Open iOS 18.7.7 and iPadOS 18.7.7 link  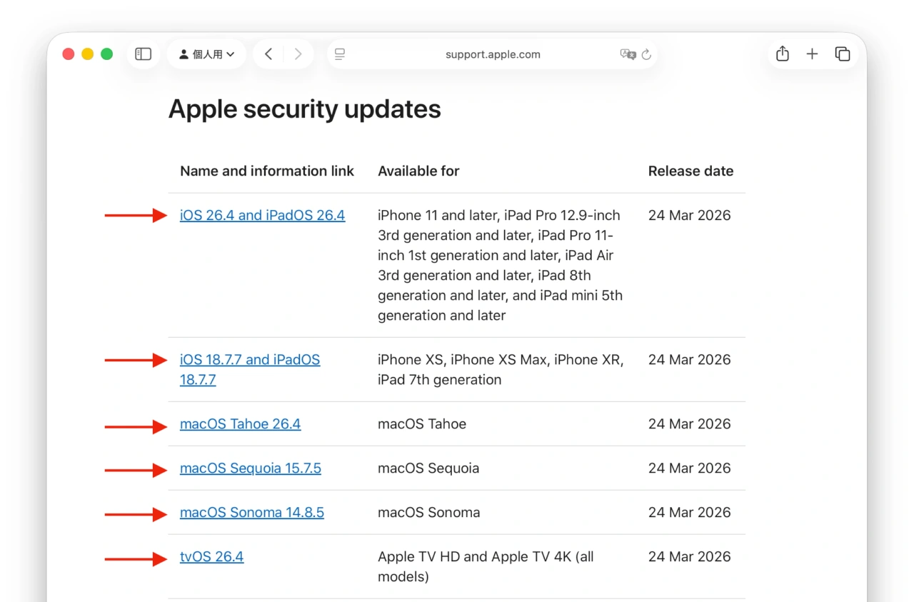[249, 360]
